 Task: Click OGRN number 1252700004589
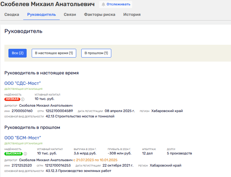[x=60, y=111]
